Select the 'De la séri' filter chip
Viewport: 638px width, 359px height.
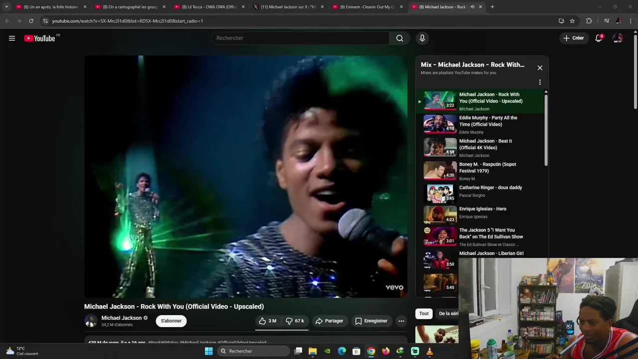pyautogui.click(x=448, y=314)
